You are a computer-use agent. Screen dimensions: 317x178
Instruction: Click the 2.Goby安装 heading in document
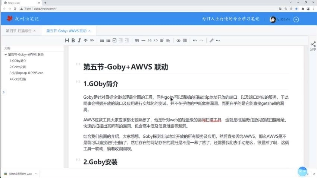[x=100, y=162]
